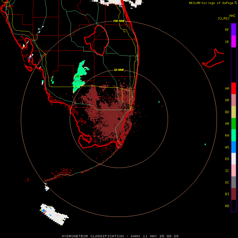Click the DS legend label

coord(227,159)
